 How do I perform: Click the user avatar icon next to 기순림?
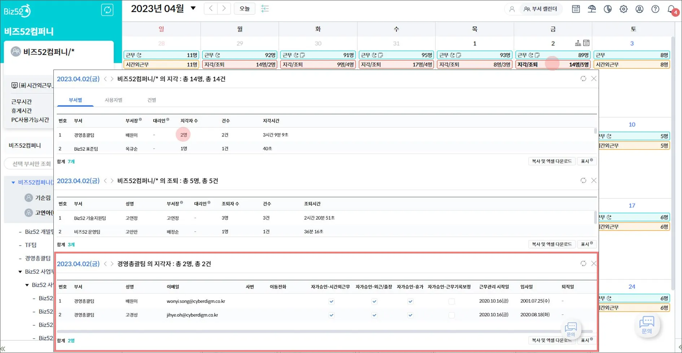tap(29, 198)
